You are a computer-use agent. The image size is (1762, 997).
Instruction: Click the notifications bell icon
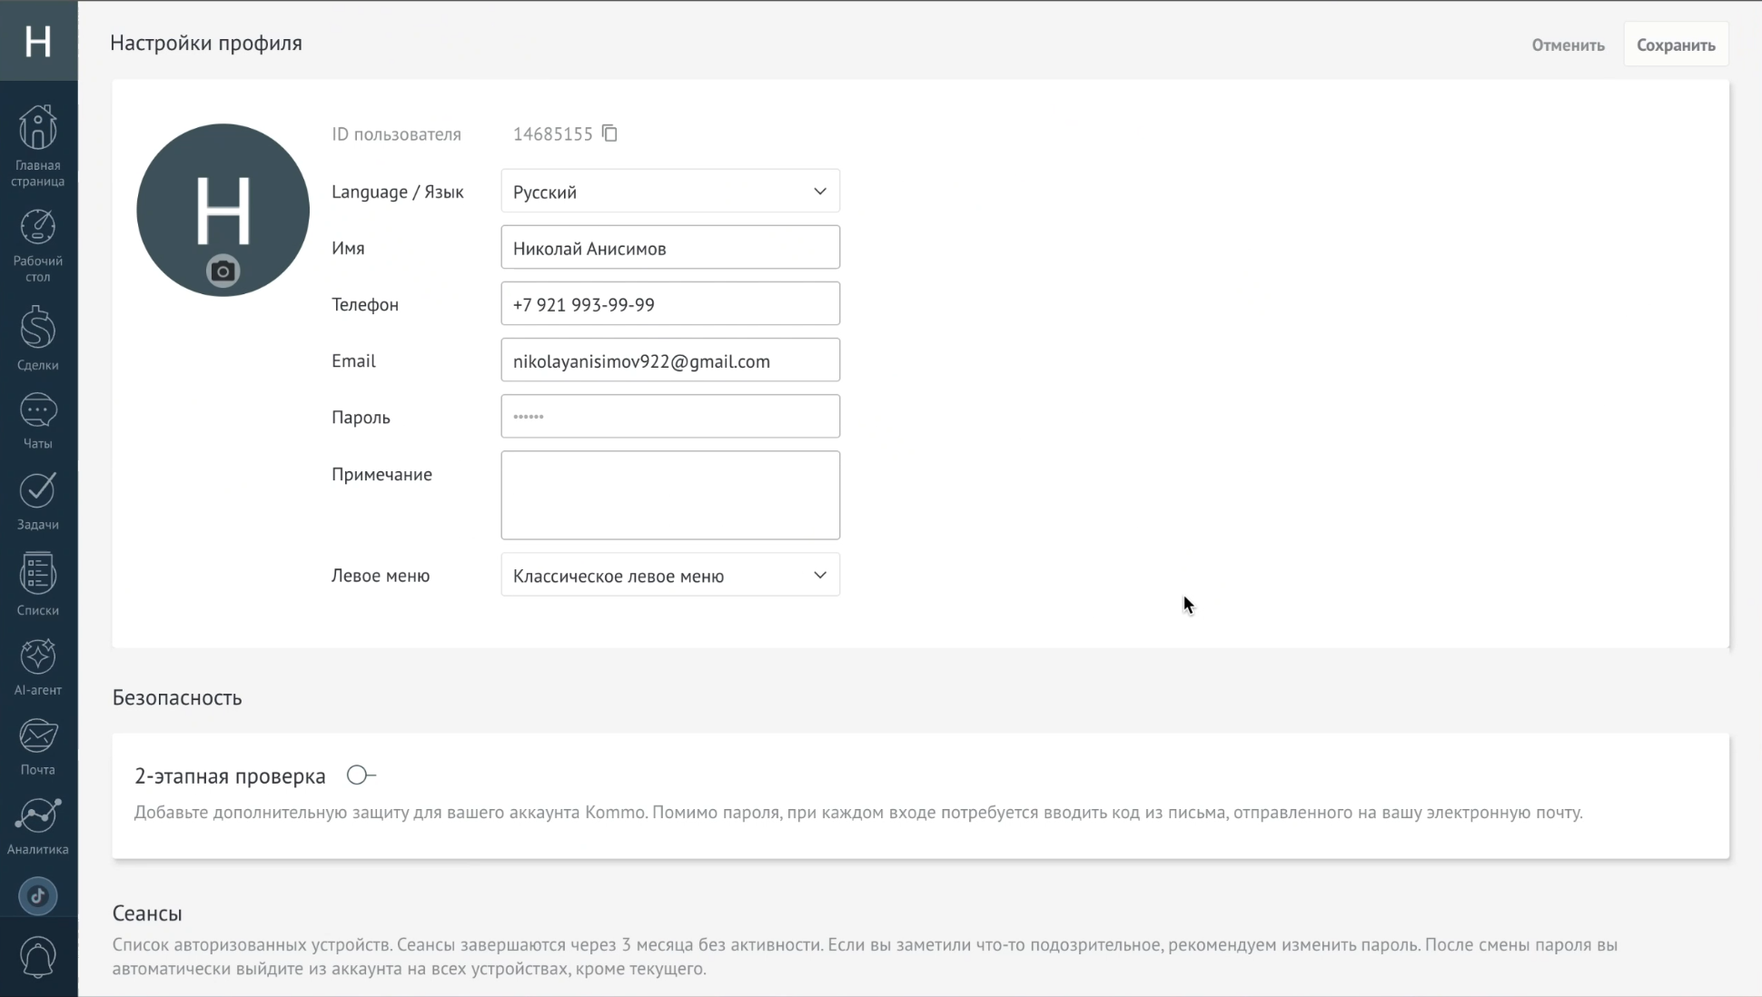[37, 956]
